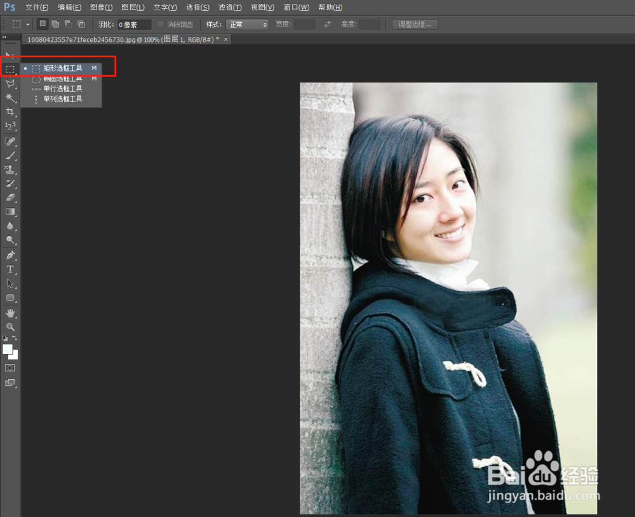
Task: Choose Add to Selection mode
Action: click(55, 24)
